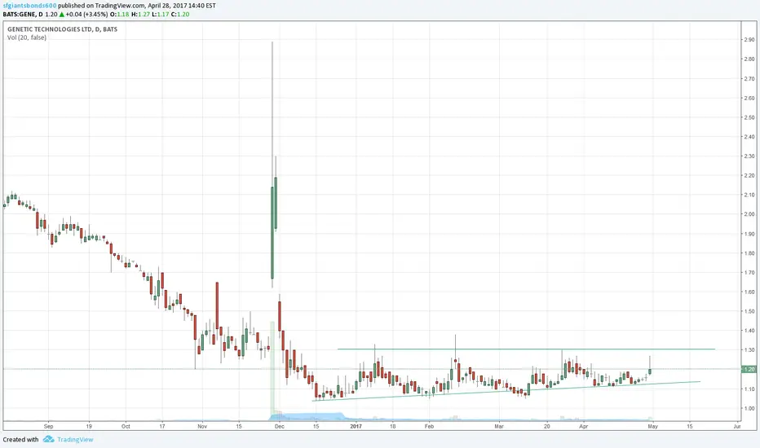Image resolution: width=760 pixels, height=448 pixels.
Task: Select the C:1.20 close value
Action: click(x=180, y=15)
